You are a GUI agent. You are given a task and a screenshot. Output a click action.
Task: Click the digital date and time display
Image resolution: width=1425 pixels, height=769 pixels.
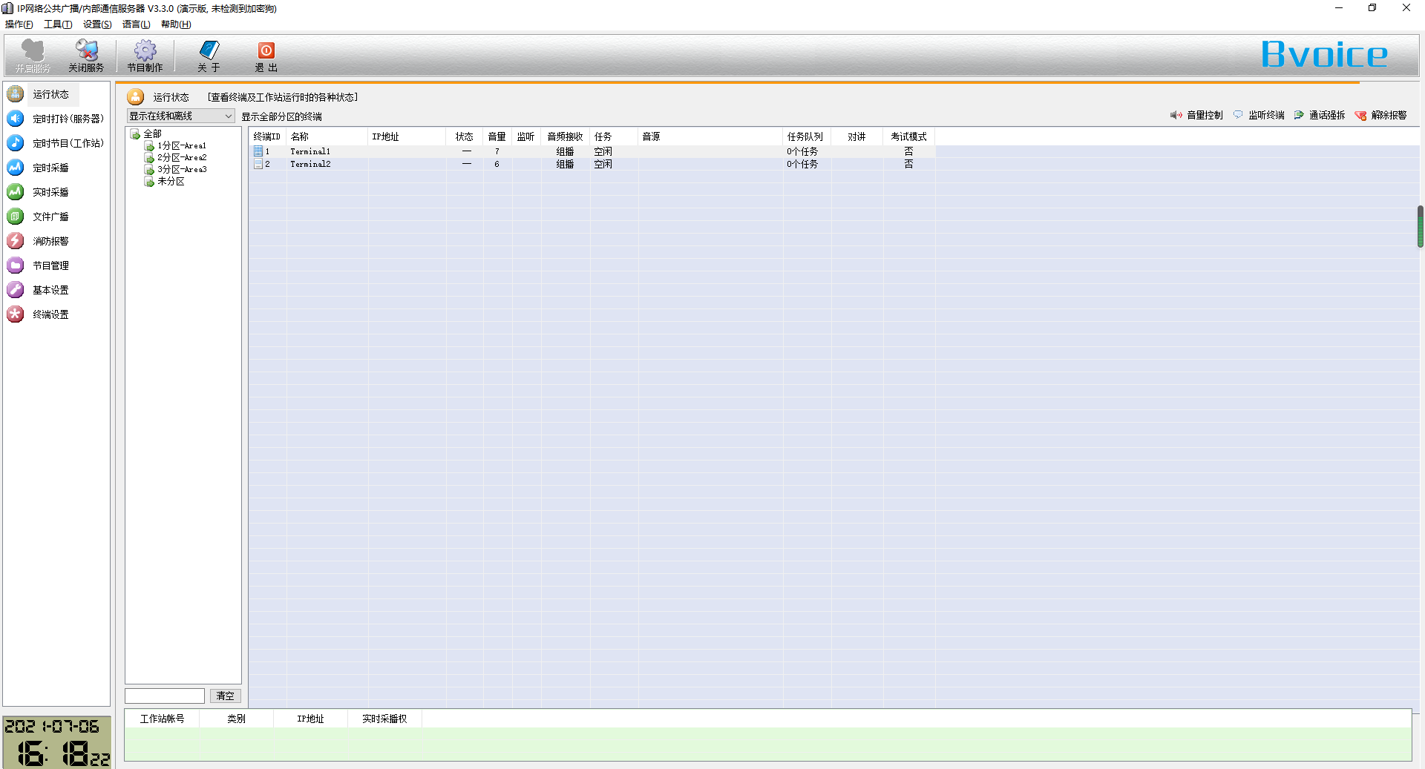[x=57, y=742]
